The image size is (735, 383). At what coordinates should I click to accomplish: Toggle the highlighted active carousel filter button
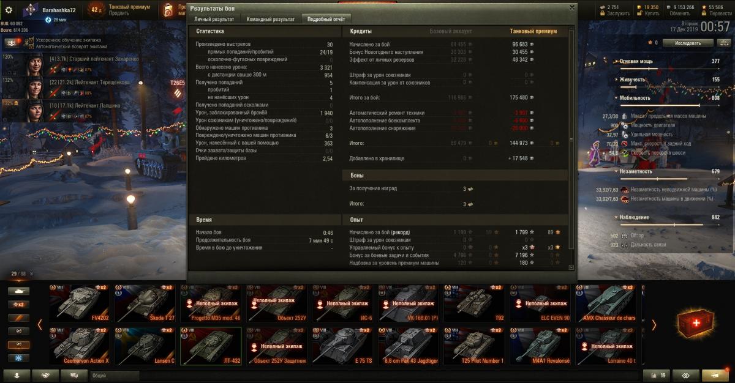(x=18, y=344)
